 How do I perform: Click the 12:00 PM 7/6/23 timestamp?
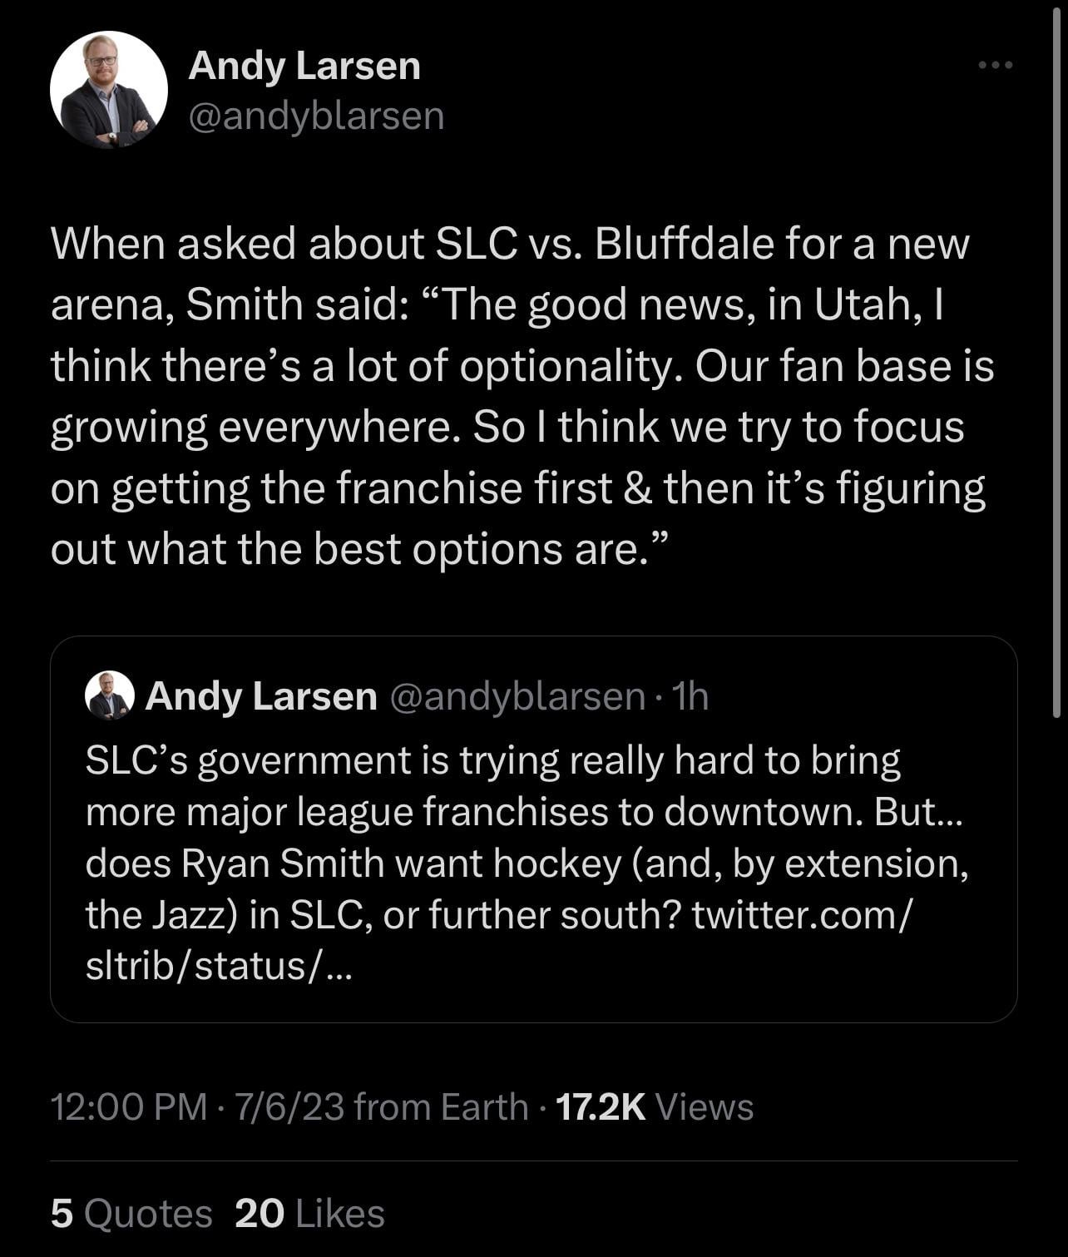196,1107
